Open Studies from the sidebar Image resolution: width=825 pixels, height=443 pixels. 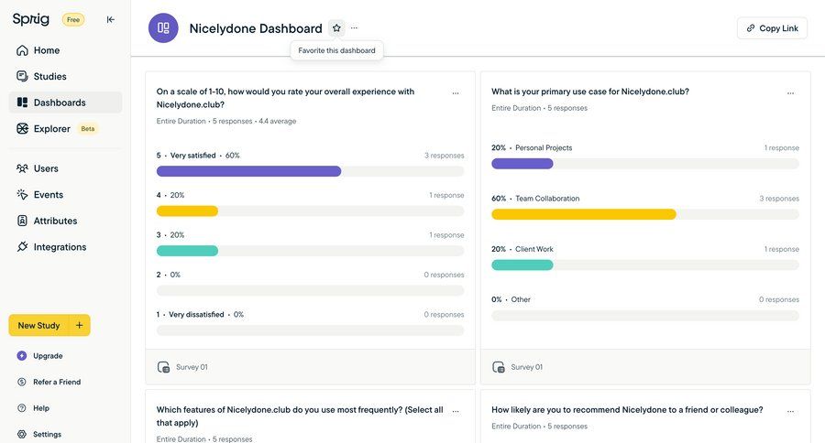pos(49,77)
